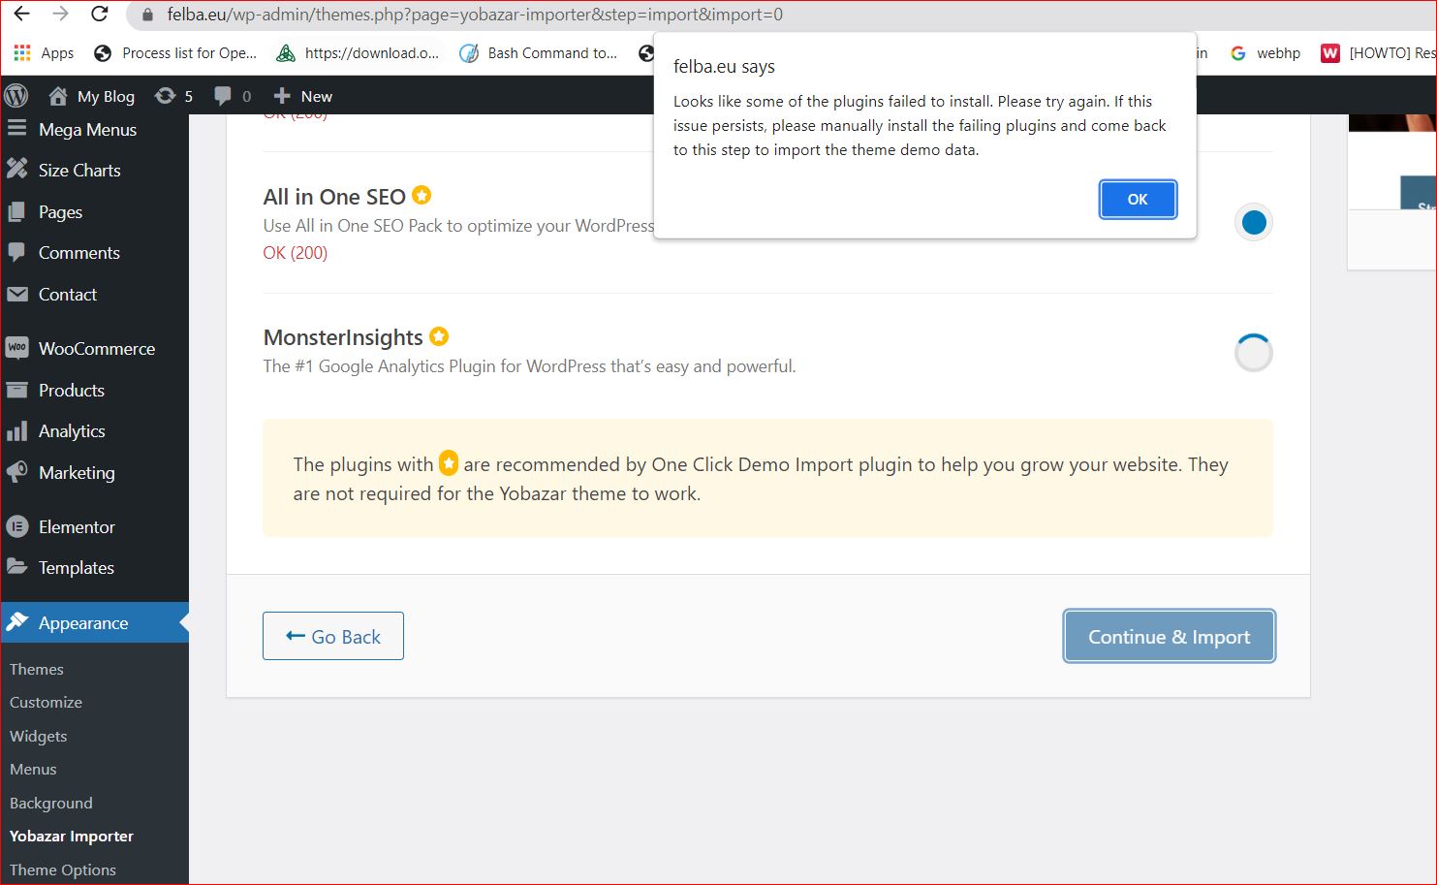1437x885 pixels.
Task: Click the 'All in One SEO' plugin title
Action: tap(334, 197)
